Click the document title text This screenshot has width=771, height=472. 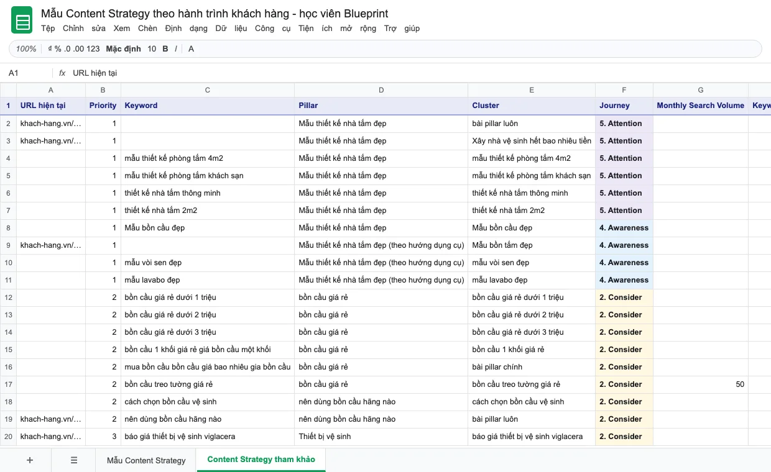coord(215,13)
